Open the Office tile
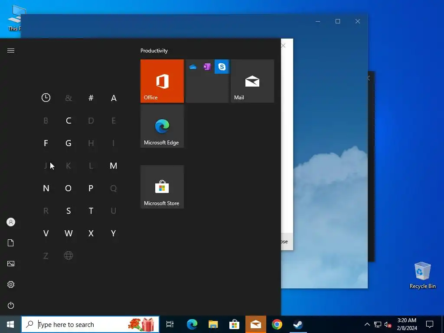The height and width of the screenshot is (333, 444). (x=162, y=81)
